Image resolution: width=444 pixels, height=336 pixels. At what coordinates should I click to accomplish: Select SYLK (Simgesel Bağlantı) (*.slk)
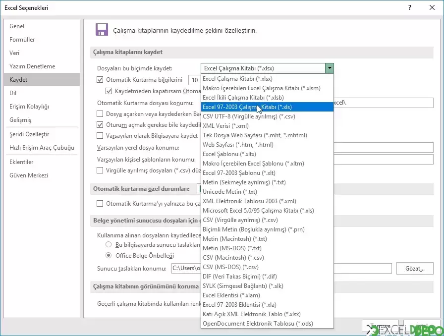[x=267, y=286]
